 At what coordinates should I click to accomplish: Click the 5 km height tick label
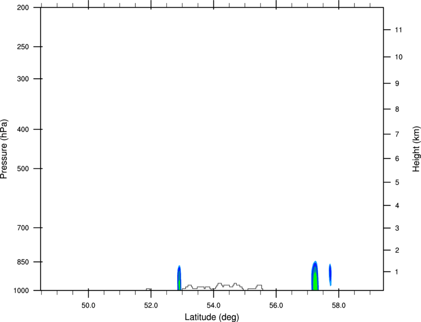pos(397,182)
